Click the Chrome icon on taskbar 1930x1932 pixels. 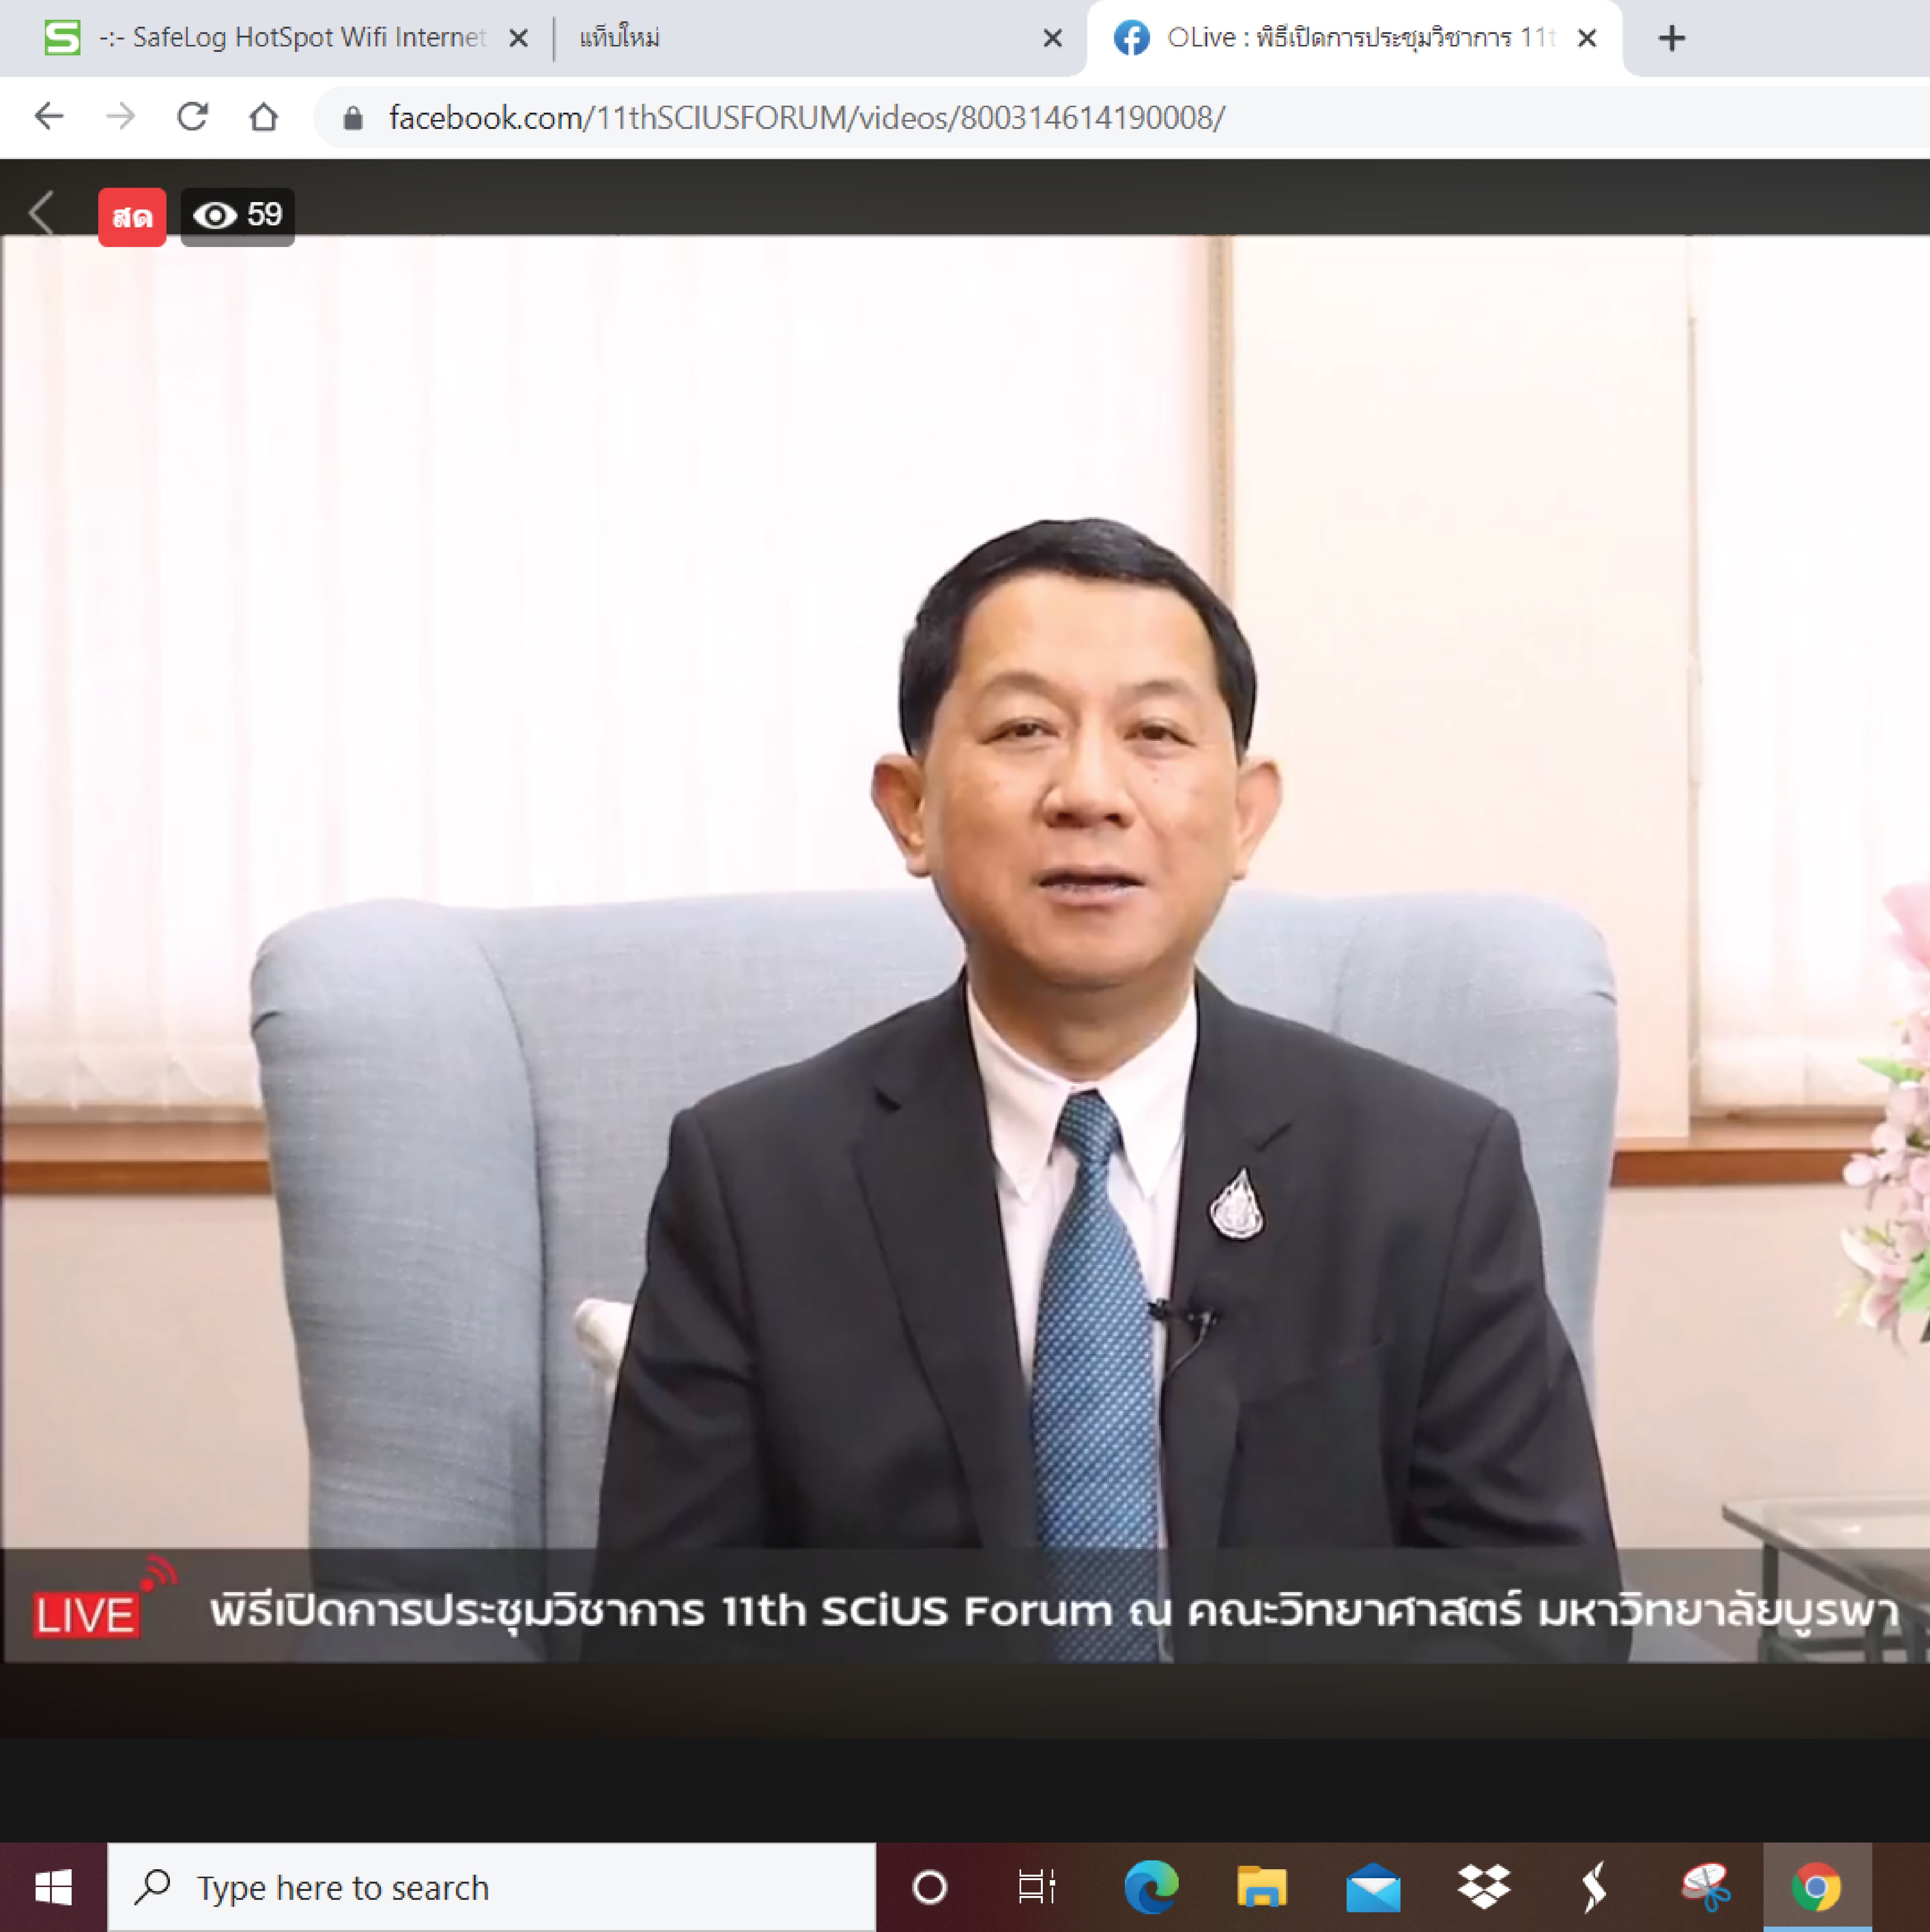(1817, 1888)
